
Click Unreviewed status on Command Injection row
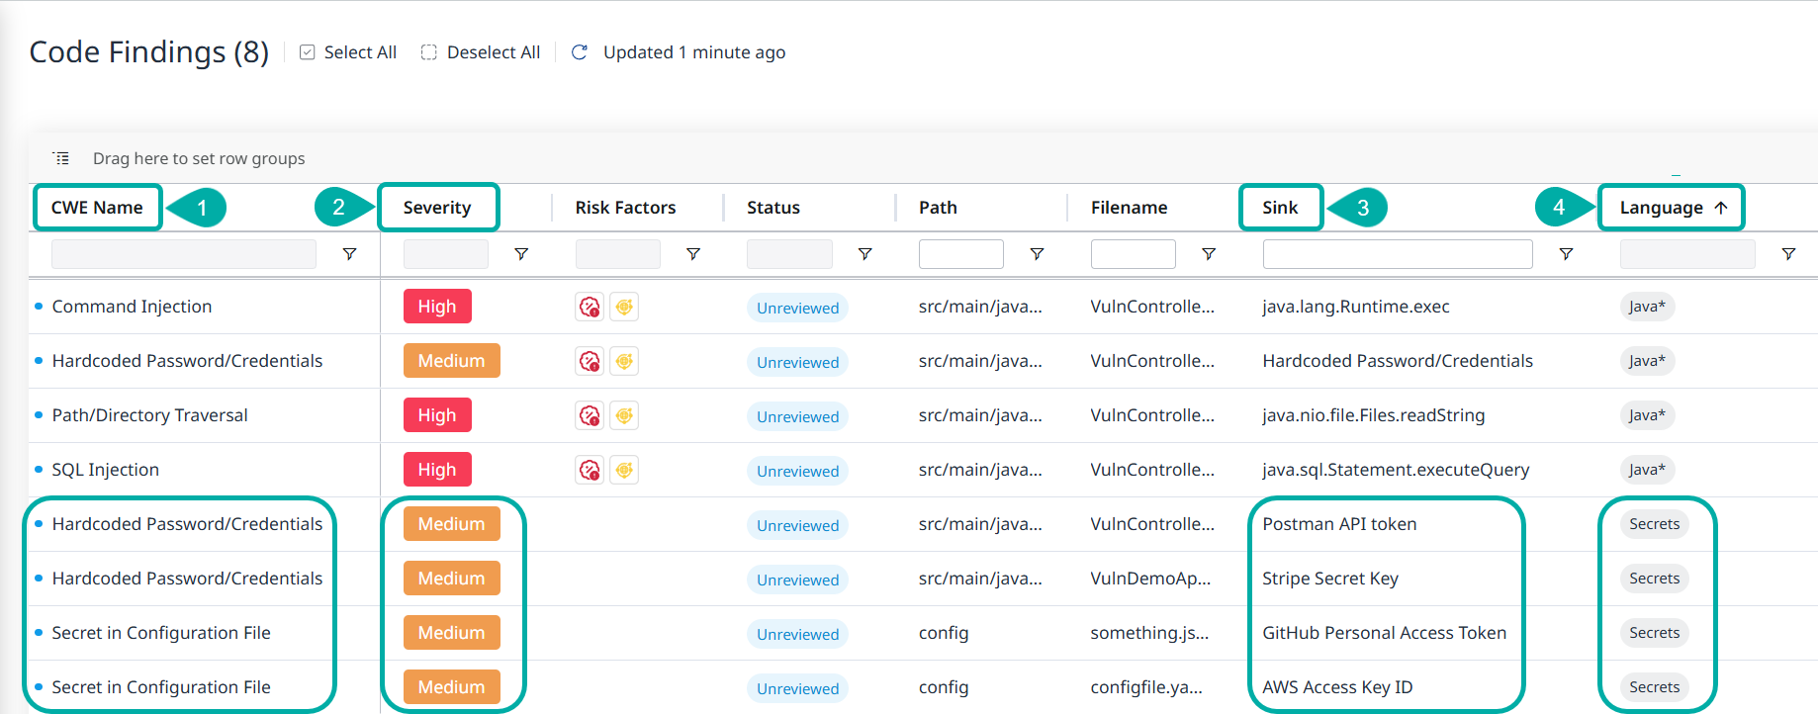797,308
